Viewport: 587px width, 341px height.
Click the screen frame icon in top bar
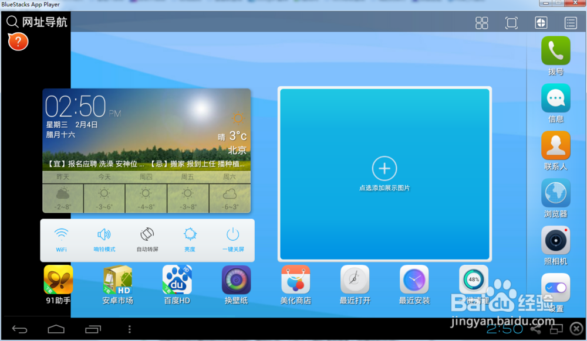pyautogui.click(x=511, y=23)
